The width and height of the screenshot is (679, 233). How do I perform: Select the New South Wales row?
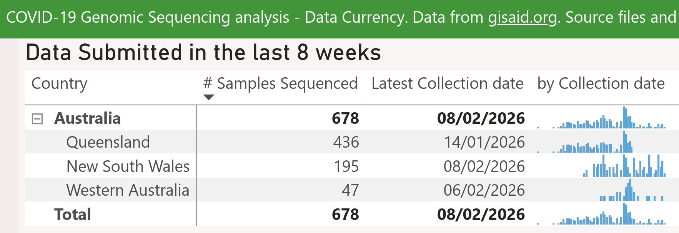[128, 166]
